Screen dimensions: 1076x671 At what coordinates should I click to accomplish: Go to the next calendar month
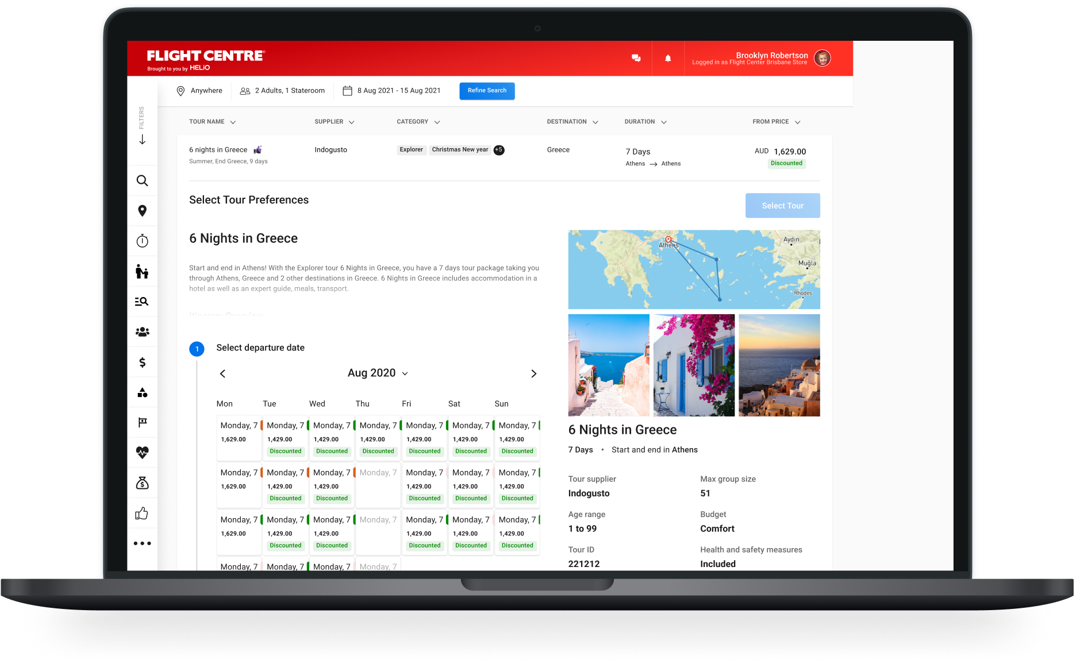click(x=533, y=373)
